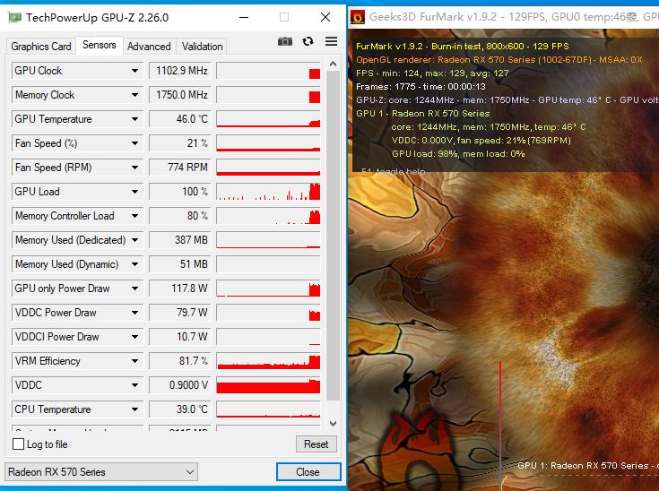The image size is (659, 491).
Task: Enable the Log to file checkbox
Action: tap(19, 444)
